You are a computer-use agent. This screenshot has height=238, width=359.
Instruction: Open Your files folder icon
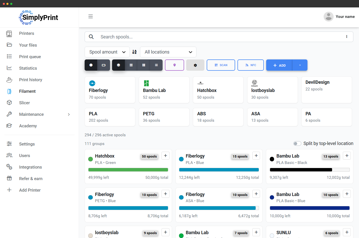tap(9, 45)
